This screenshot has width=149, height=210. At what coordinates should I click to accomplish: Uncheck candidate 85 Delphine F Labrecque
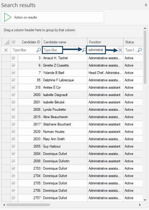point(13,80)
